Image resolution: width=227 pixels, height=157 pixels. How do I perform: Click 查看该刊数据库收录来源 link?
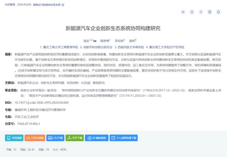(x=46, y=5)
